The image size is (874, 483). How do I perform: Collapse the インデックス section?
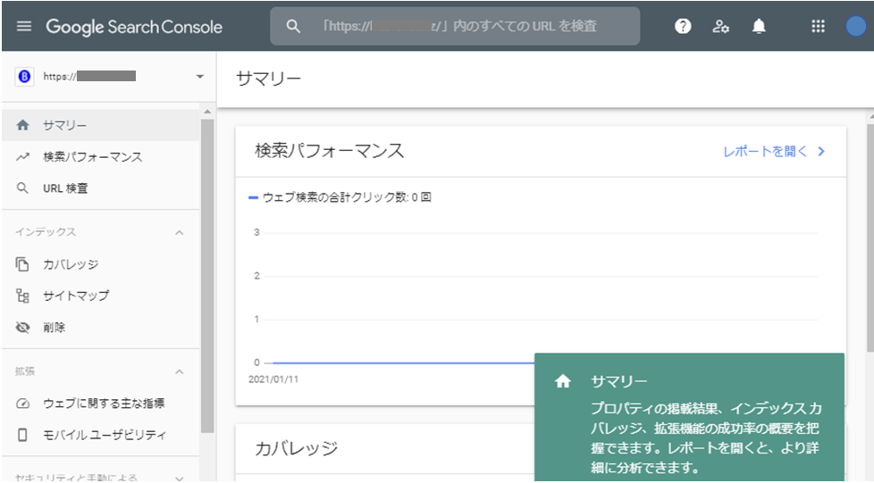coord(179,232)
